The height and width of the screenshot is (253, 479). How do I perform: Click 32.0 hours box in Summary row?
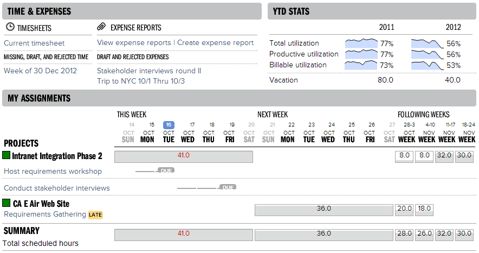pyautogui.click(x=444, y=235)
